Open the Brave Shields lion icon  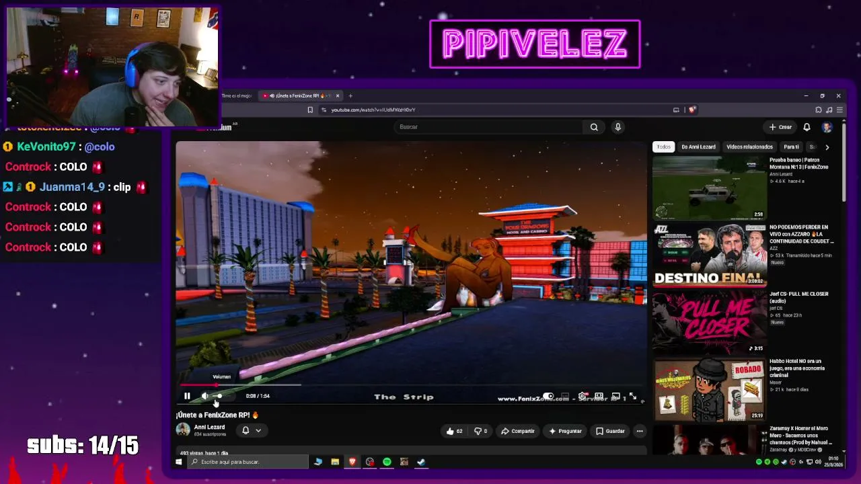(x=692, y=110)
